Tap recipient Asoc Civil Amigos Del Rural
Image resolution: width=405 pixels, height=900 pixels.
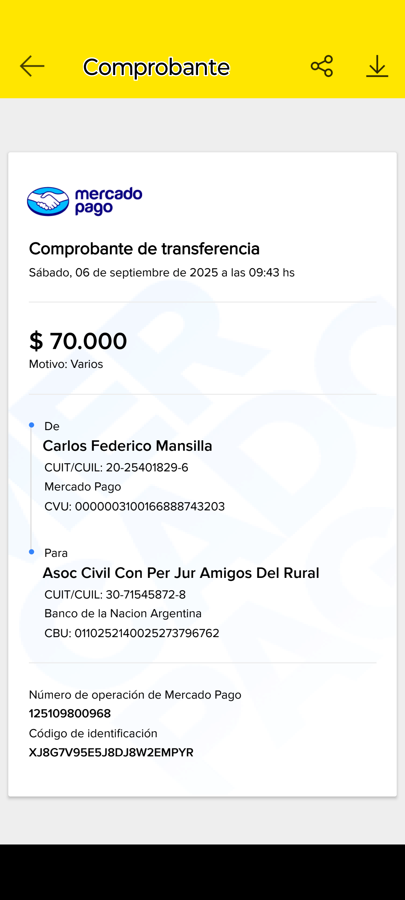pos(181,573)
